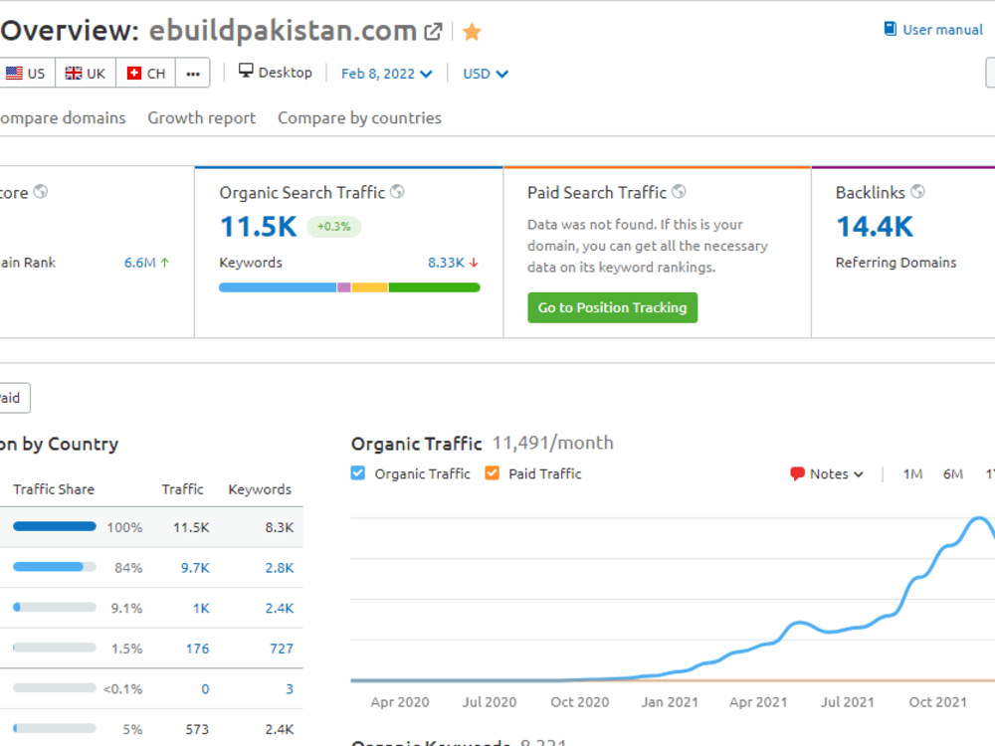Open Backlinks globe info icon

[x=917, y=192]
